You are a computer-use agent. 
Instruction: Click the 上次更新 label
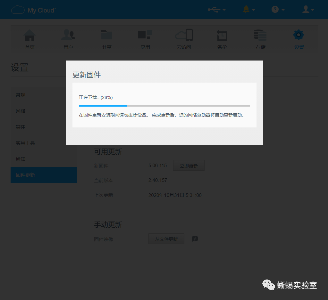[x=104, y=195]
